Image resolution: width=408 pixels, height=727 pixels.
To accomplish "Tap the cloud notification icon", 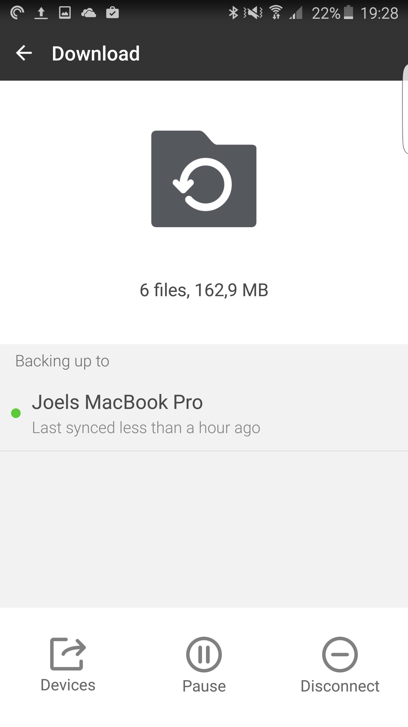I will pos(88,13).
